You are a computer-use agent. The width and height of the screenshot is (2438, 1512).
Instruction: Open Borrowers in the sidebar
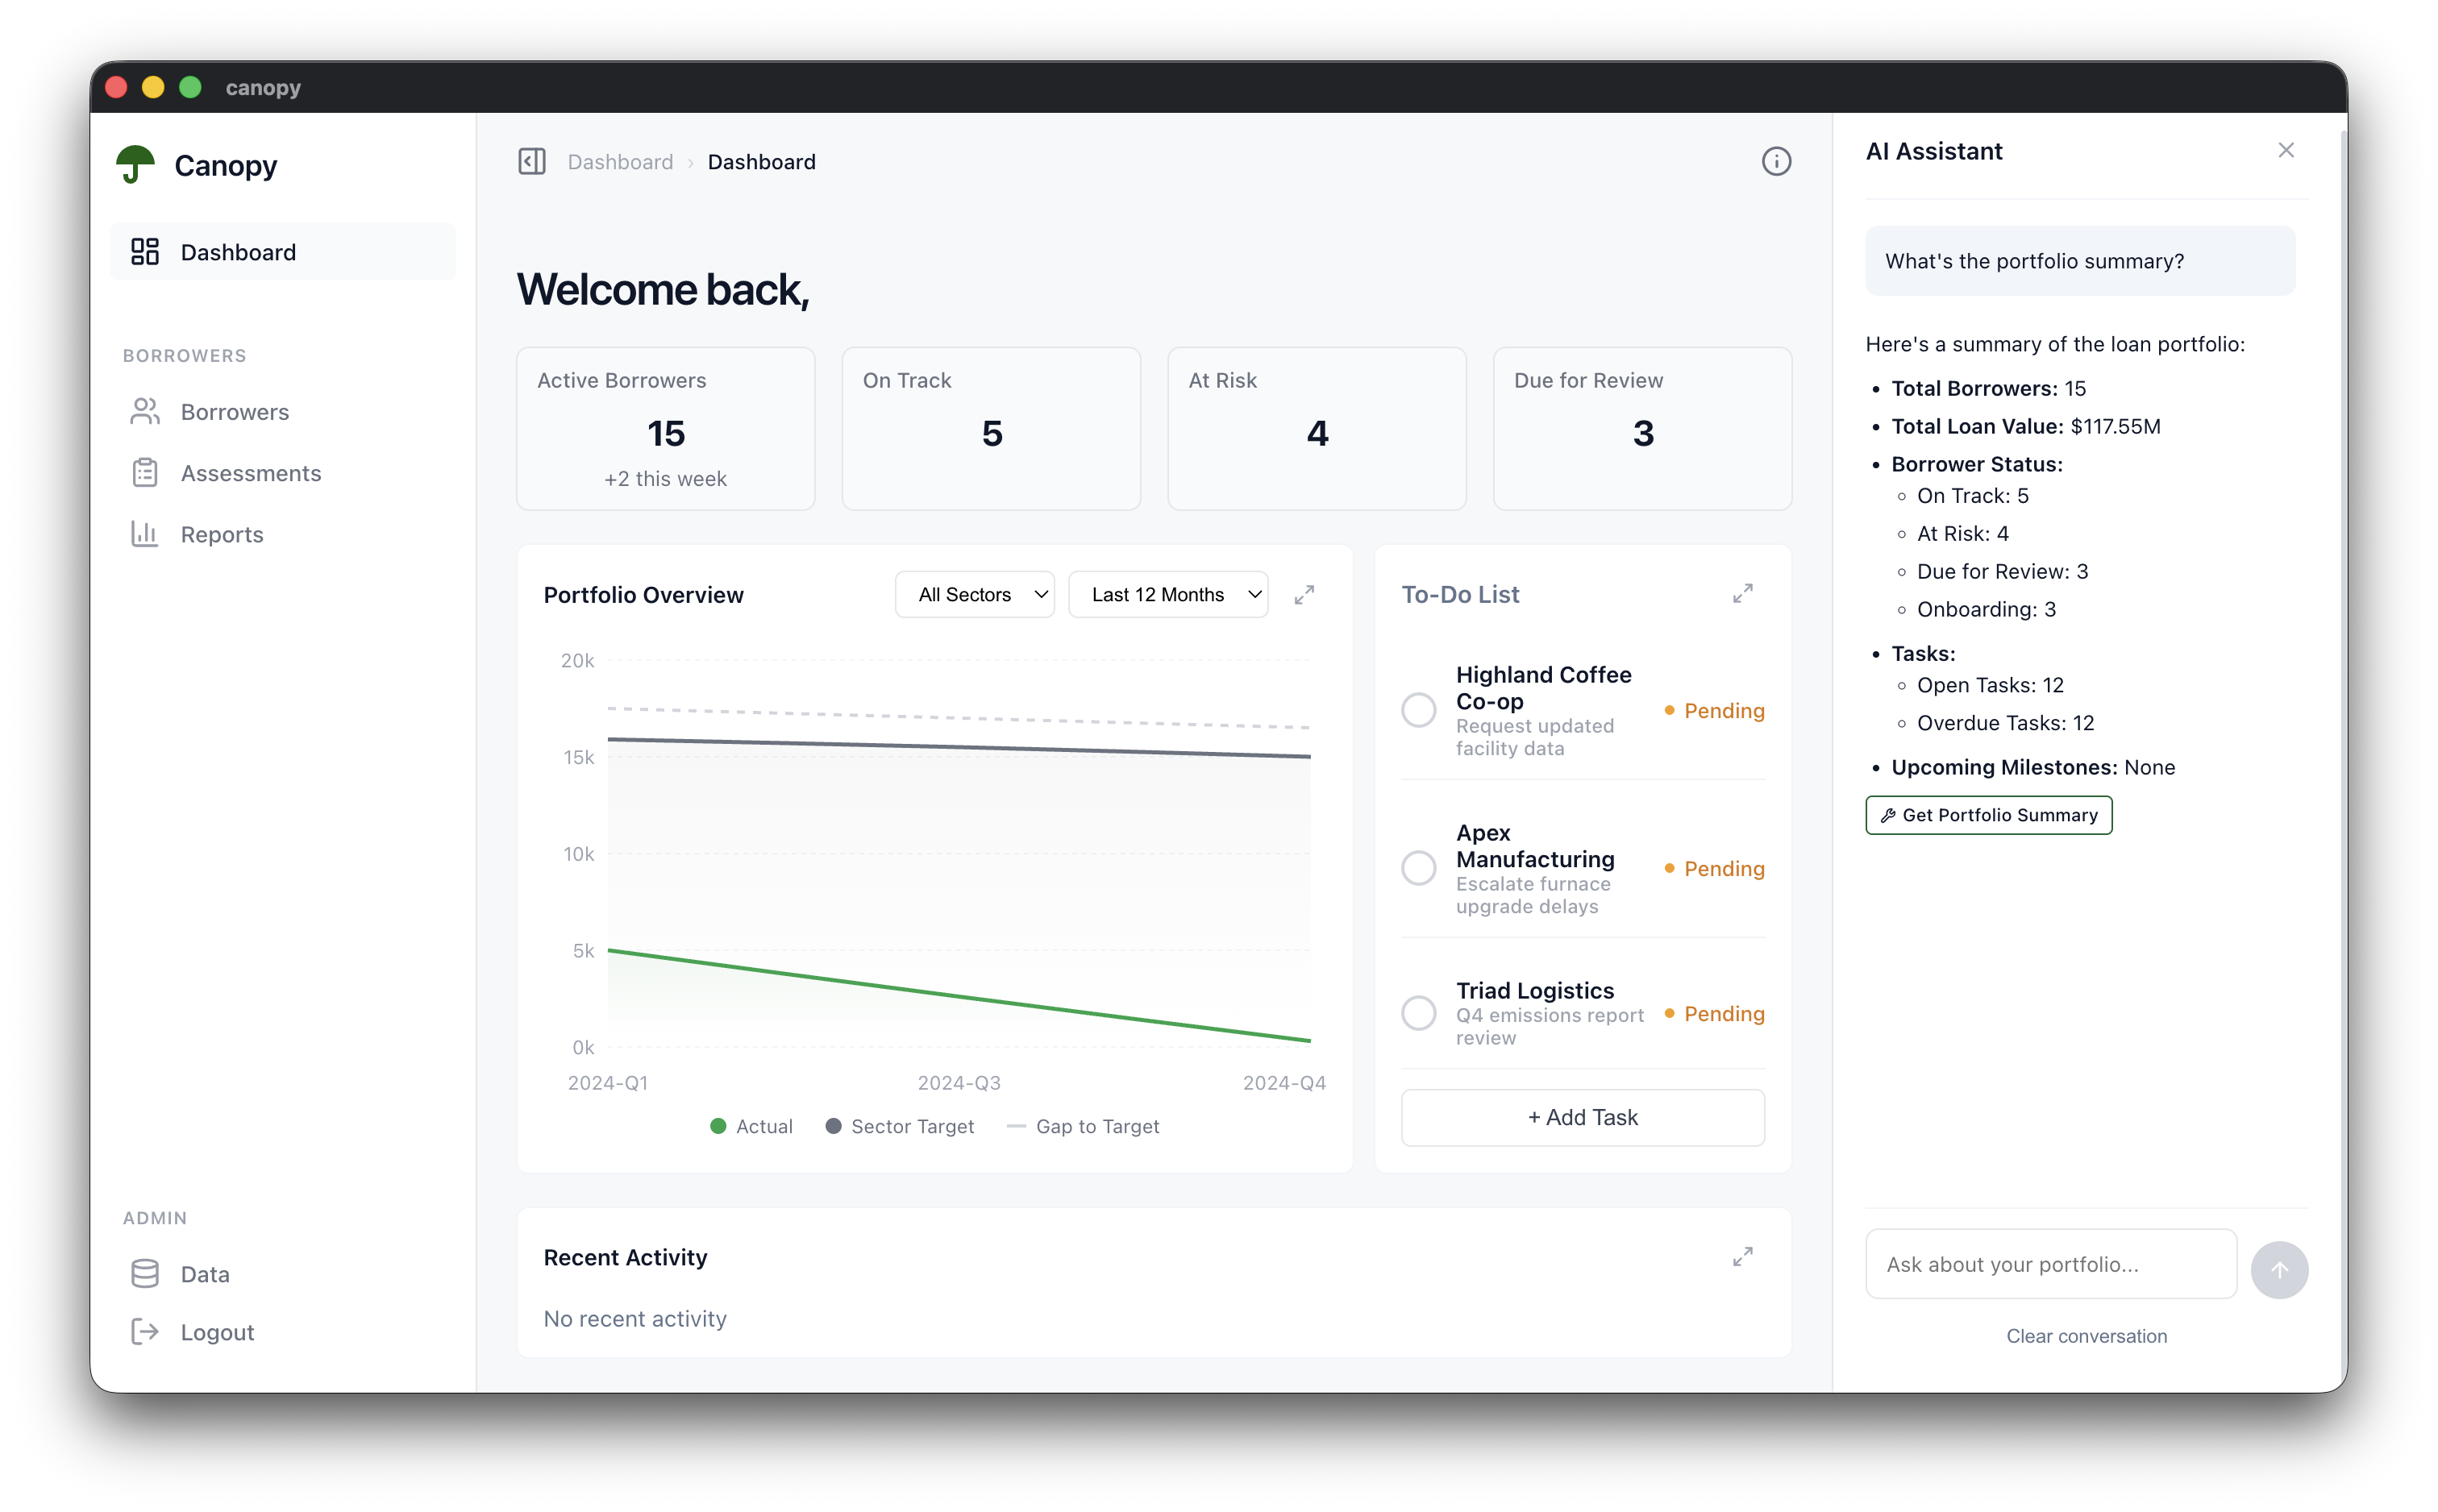pos(234,412)
